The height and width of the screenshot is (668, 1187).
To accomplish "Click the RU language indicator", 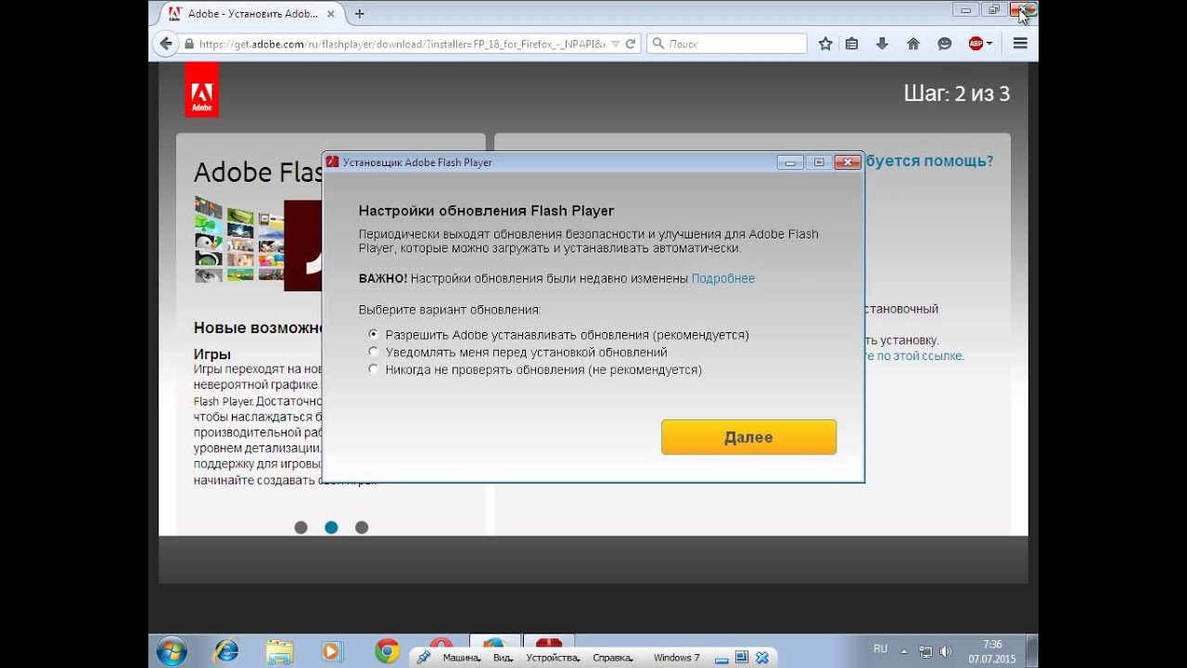I will [880, 649].
